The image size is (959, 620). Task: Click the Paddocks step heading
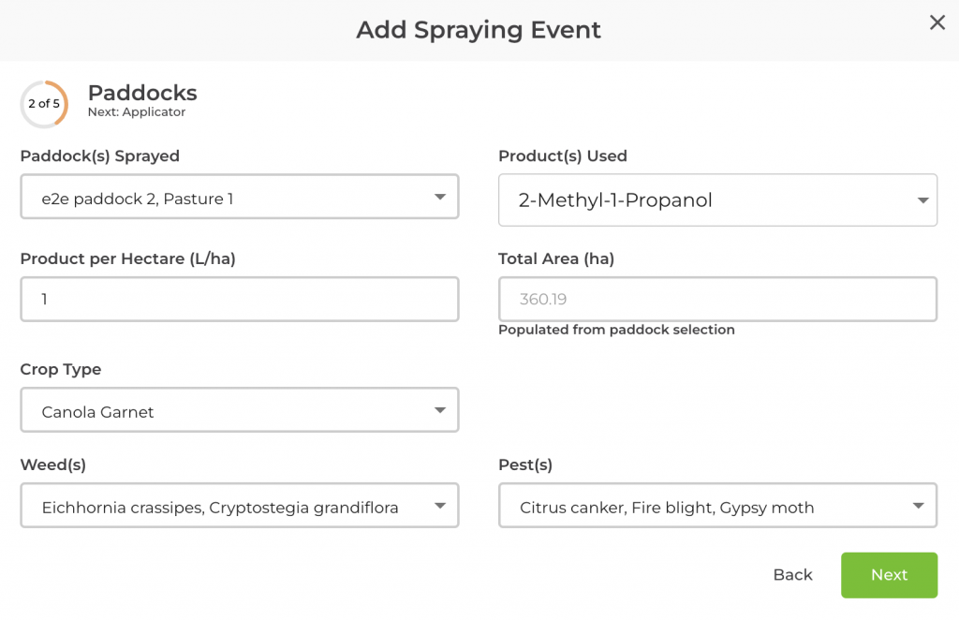pos(142,93)
